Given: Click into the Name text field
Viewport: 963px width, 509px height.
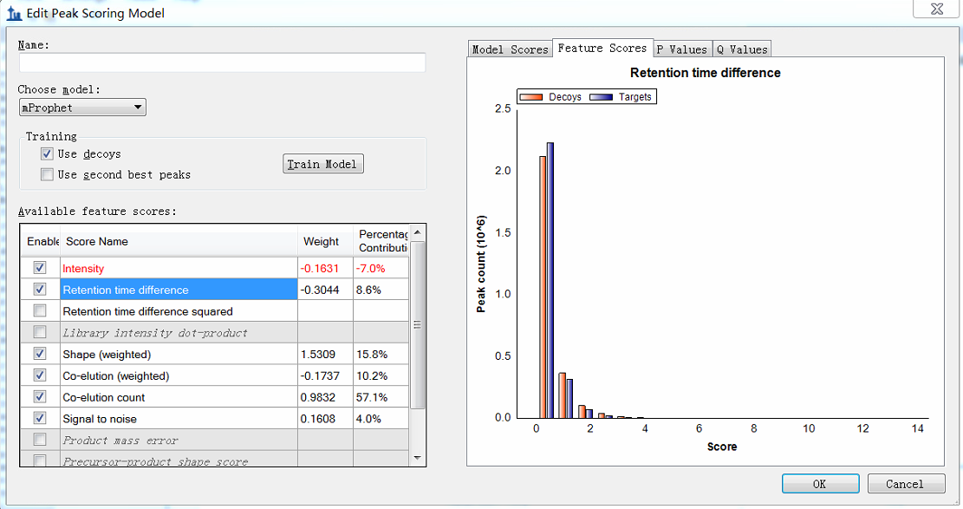Looking at the screenshot, I should tap(222, 62).
